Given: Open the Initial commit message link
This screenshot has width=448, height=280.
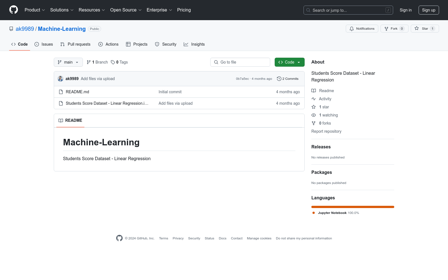Looking at the screenshot, I should (x=170, y=92).
